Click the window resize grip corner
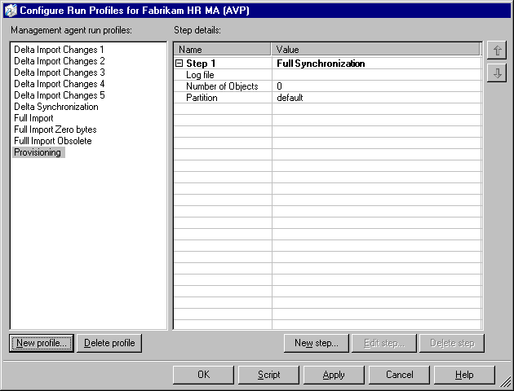The height and width of the screenshot is (391, 514). [506, 382]
